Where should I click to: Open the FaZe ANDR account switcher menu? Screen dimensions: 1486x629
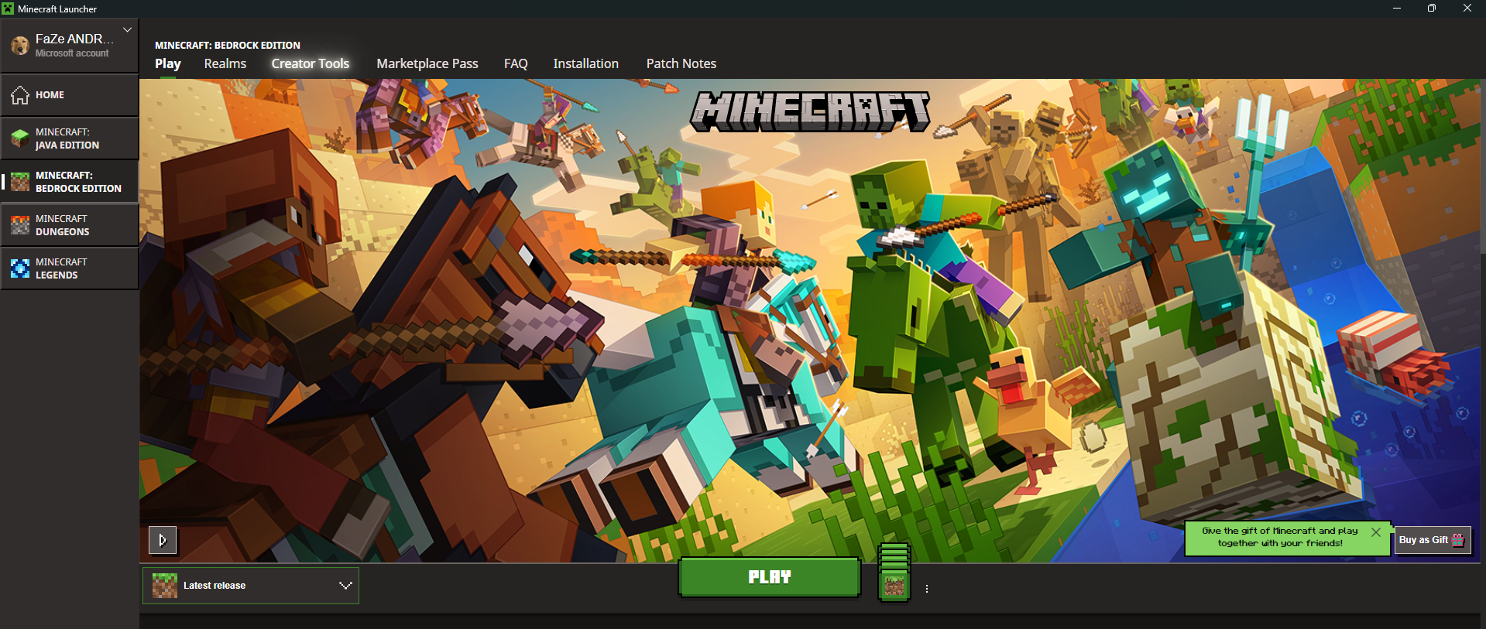click(70, 46)
